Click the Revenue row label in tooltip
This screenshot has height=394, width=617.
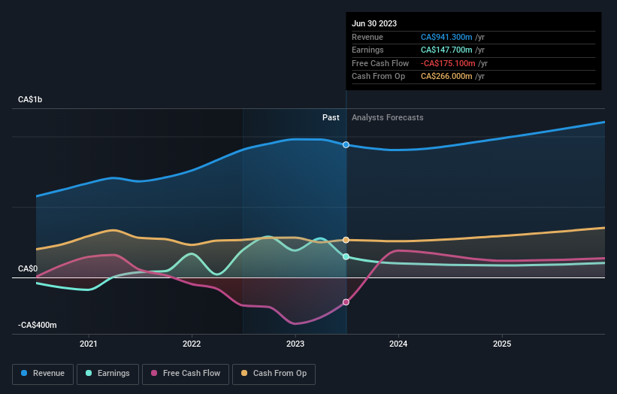point(367,37)
